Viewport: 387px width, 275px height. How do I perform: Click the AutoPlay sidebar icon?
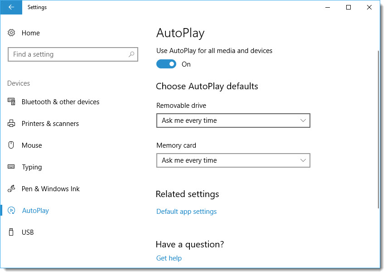tap(11, 210)
